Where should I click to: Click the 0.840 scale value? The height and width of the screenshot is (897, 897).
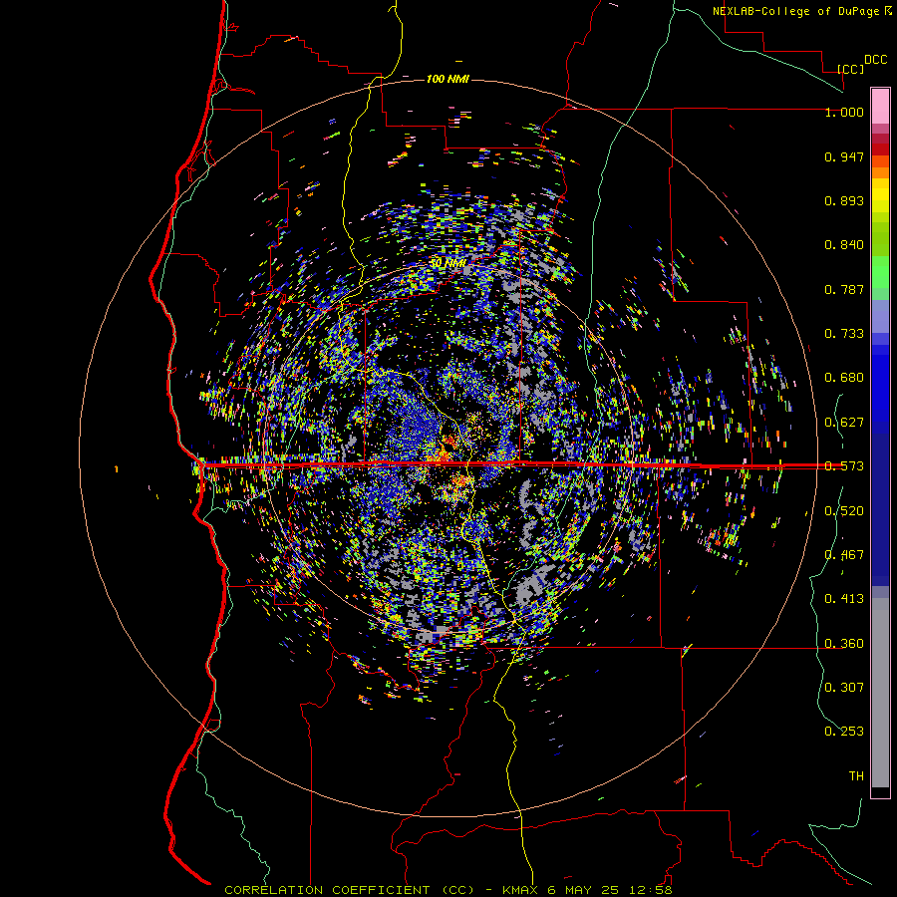(x=844, y=245)
